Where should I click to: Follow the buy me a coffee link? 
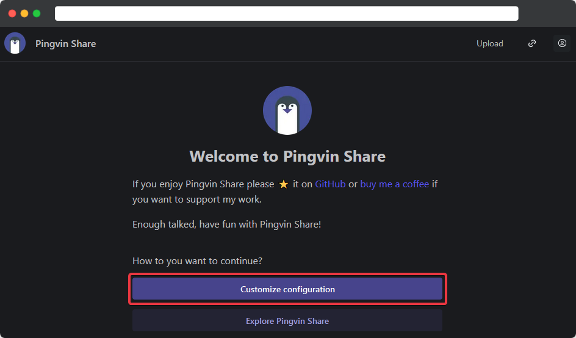coord(395,184)
